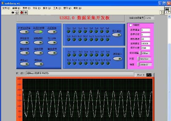Click the red Abort Execution button

tap(22, 13)
